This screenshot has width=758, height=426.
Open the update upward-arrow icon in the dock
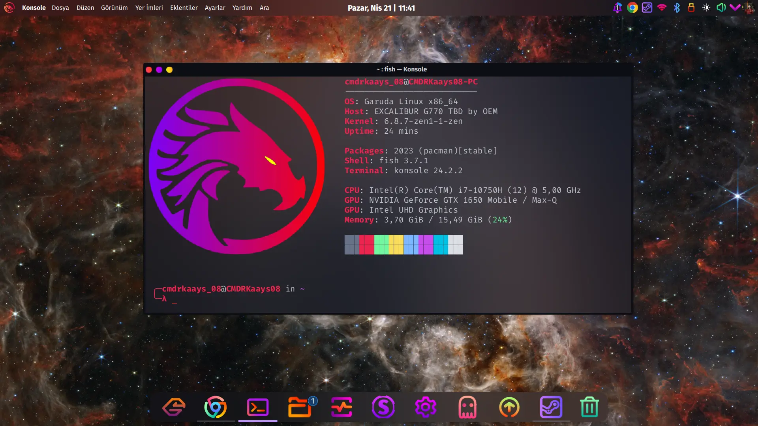509,407
